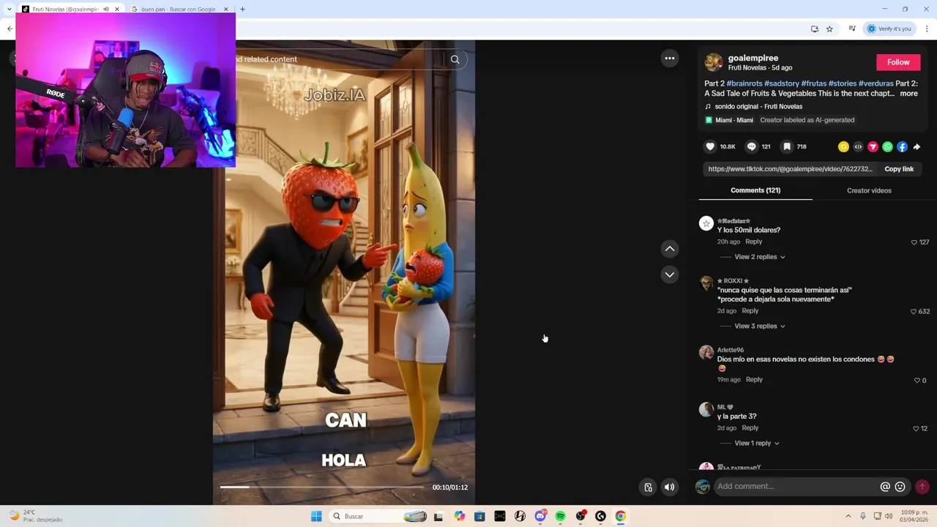Image resolution: width=937 pixels, height=527 pixels.
Task: Expand 'View 3 replies' under ROXXI comment
Action: (759, 326)
